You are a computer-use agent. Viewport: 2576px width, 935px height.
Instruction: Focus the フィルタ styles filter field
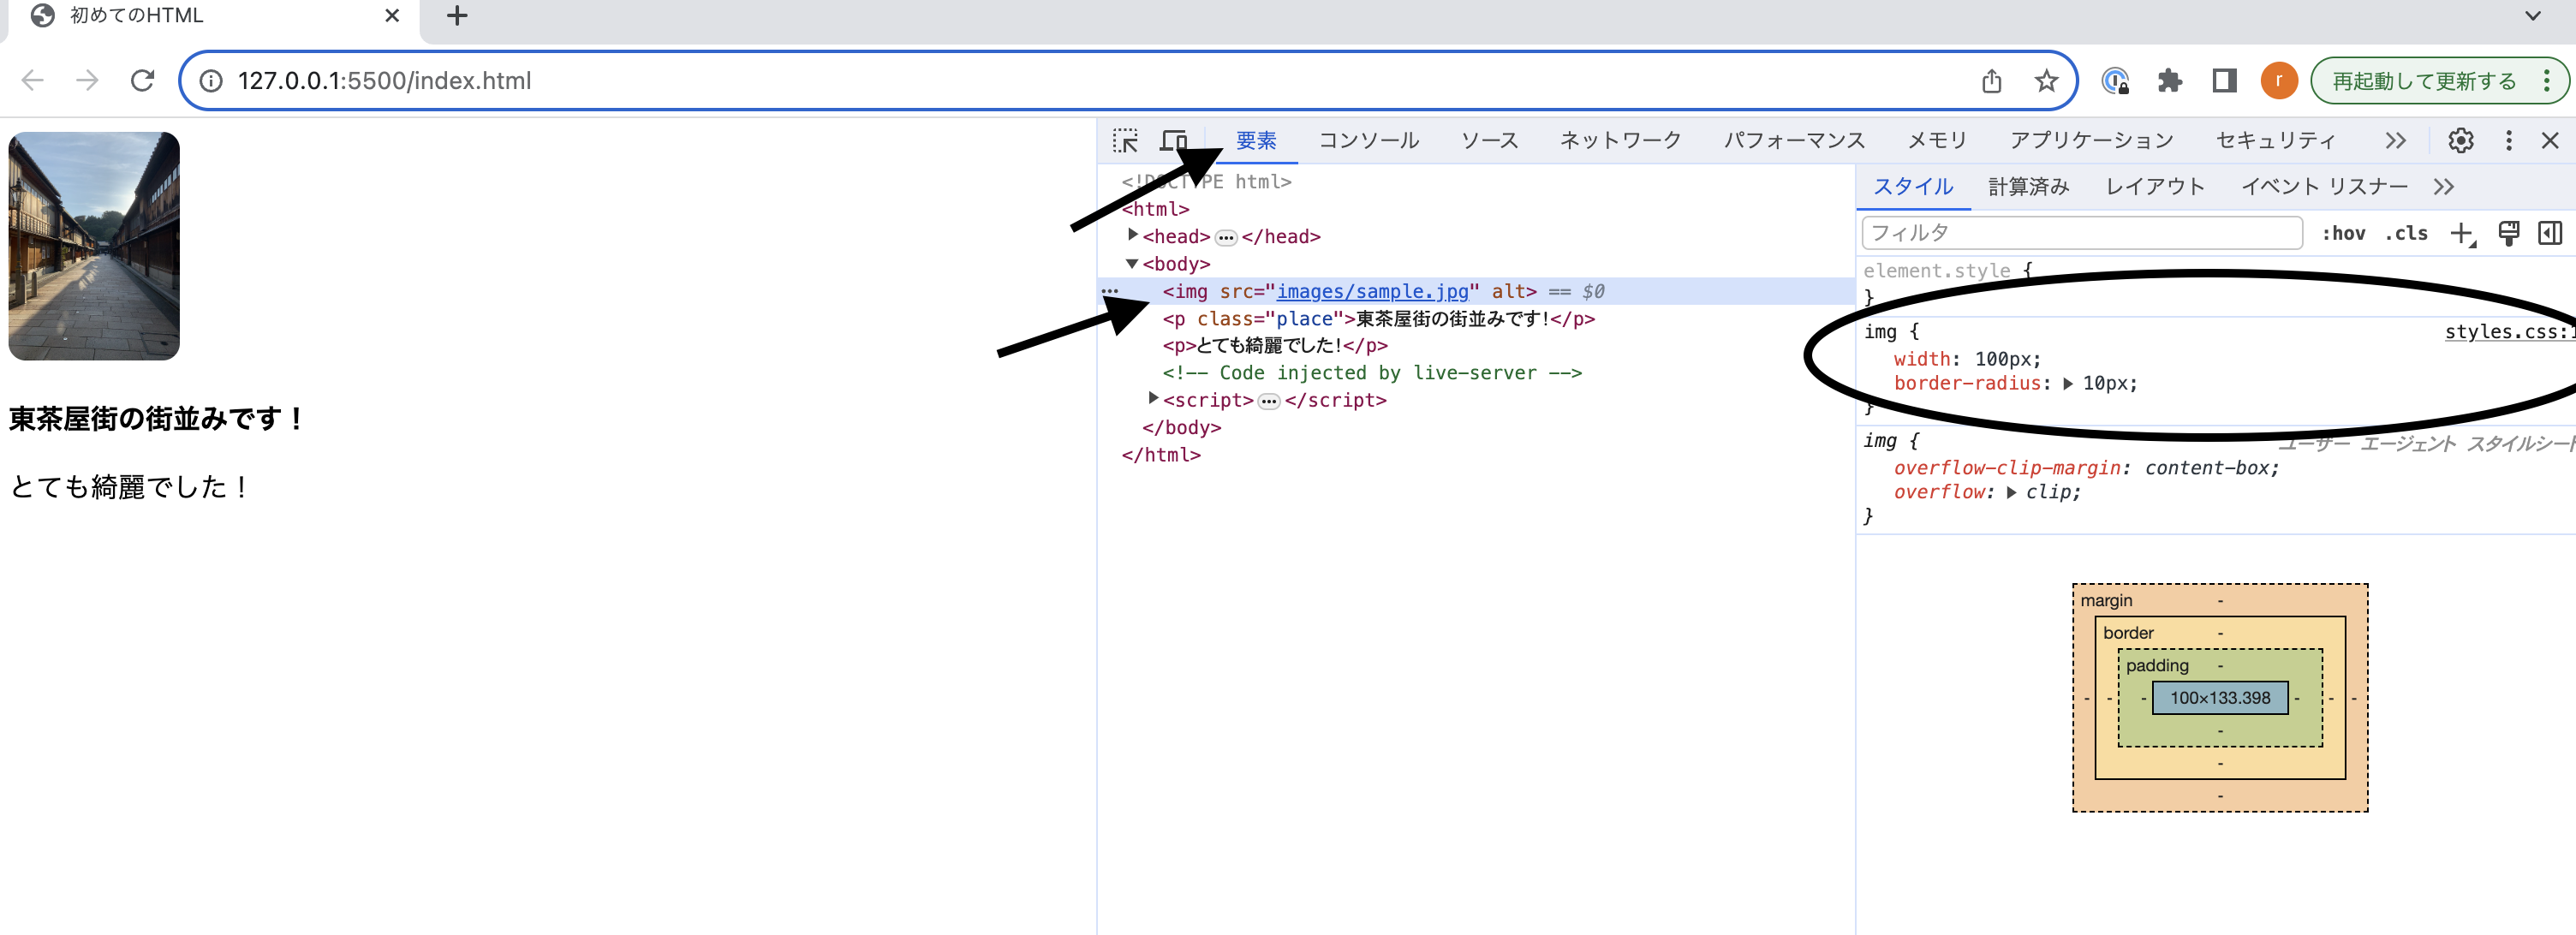[2080, 234]
